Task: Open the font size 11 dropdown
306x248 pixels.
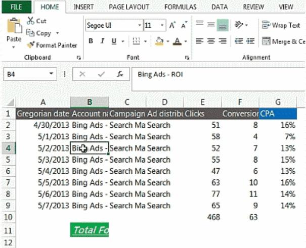Action: (x=162, y=25)
